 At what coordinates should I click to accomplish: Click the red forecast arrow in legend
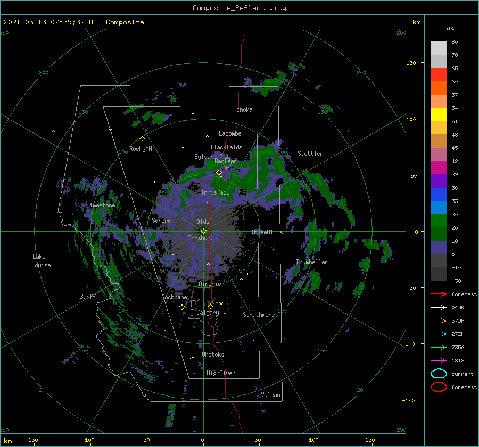click(x=439, y=294)
